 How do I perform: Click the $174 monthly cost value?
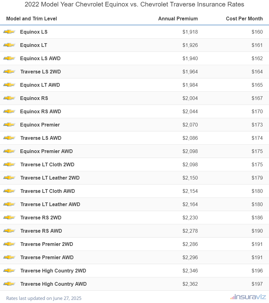(257, 138)
